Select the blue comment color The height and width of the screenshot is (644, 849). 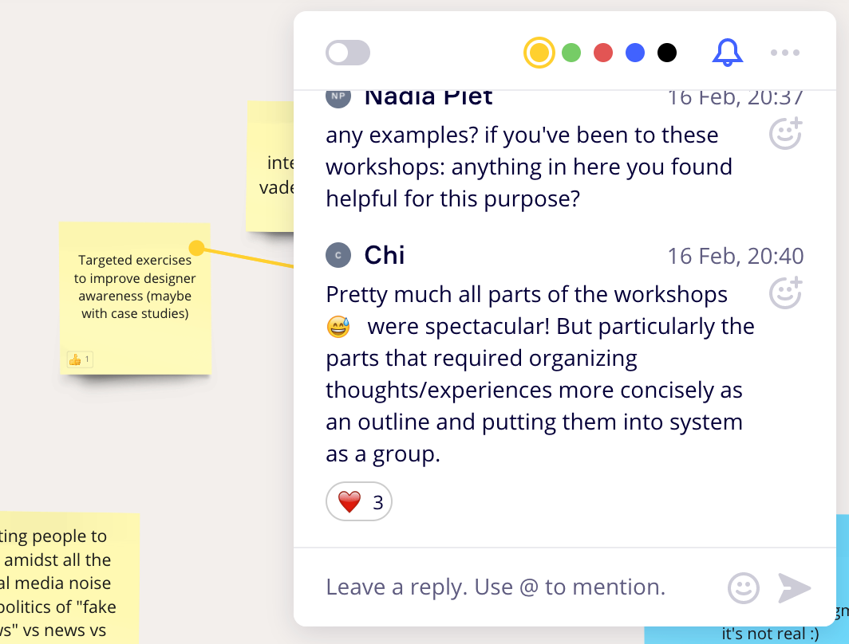pyautogui.click(x=635, y=53)
